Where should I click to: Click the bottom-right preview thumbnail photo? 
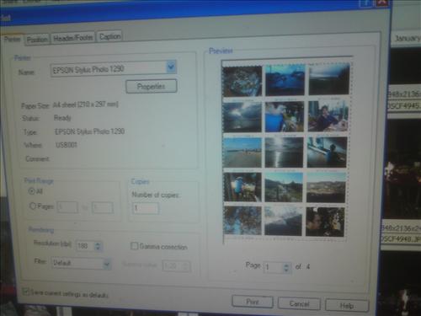point(325,222)
